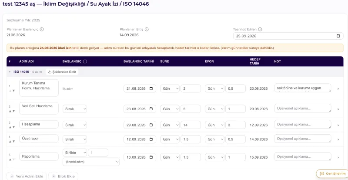The width and height of the screenshot is (348, 180).
Task: Click target date 15.09.2026 in Raporlama row
Action: click(x=258, y=157)
